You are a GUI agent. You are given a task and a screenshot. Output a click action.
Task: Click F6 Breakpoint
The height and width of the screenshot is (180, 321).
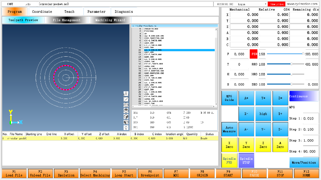150,174
